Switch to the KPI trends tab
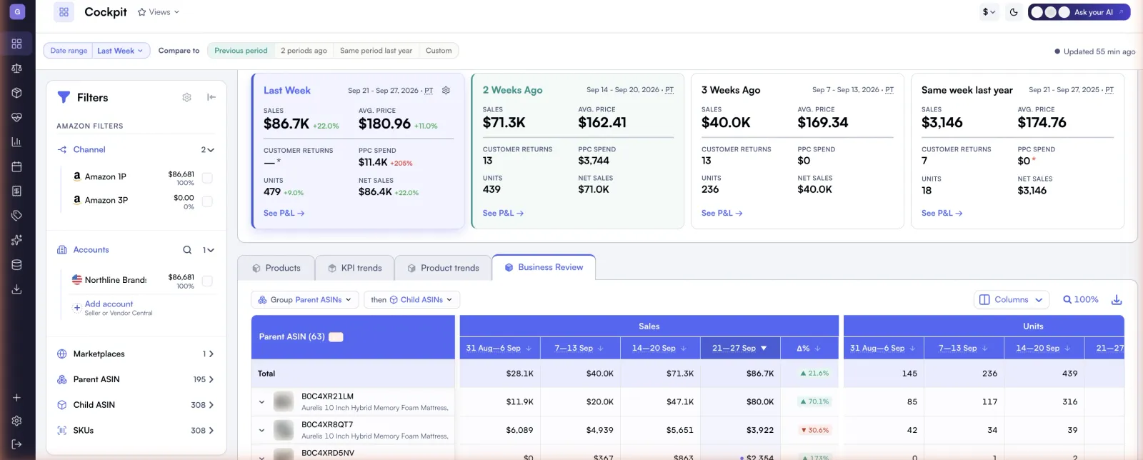 click(x=354, y=268)
